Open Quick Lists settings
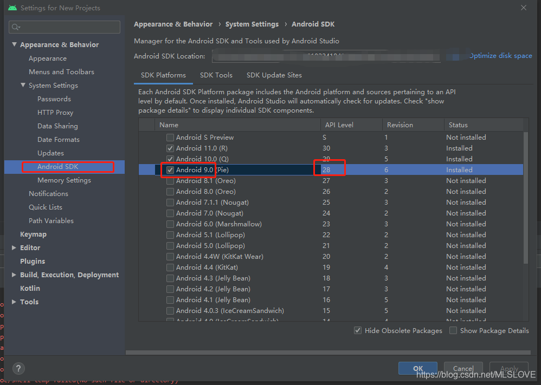This screenshot has height=385, width=541. (x=46, y=207)
